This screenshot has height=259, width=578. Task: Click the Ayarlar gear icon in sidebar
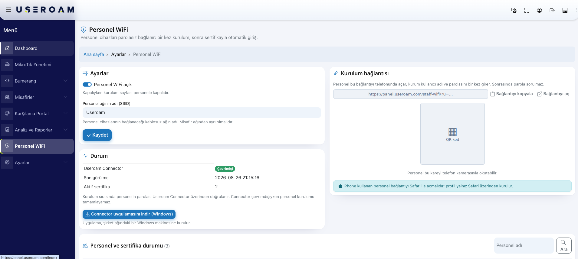pyautogui.click(x=7, y=162)
